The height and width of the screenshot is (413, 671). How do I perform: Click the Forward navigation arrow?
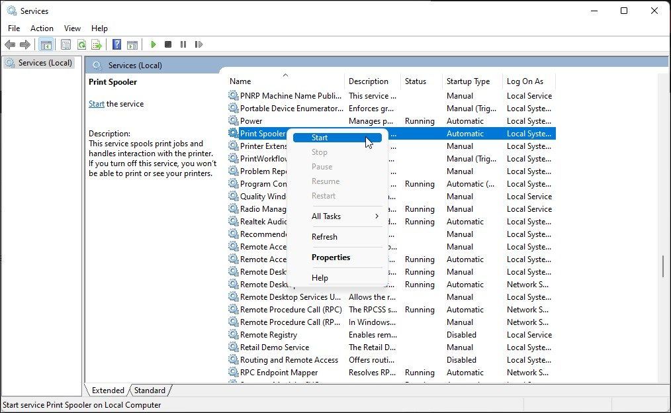(x=24, y=44)
